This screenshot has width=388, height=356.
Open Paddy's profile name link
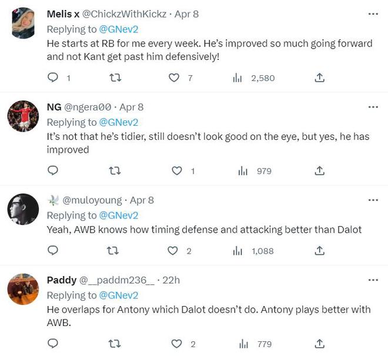click(62, 280)
